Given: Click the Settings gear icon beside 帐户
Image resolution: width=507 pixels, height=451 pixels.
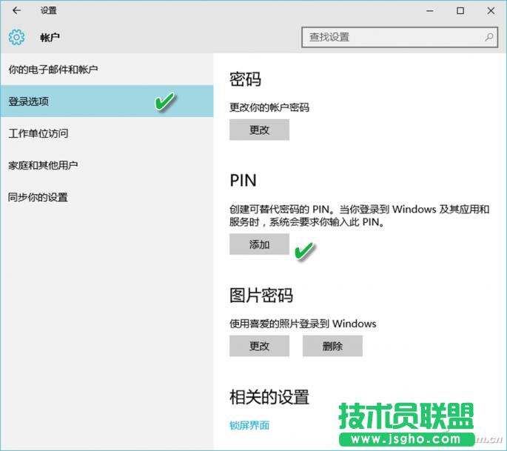Looking at the screenshot, I should tap(16, 37).
